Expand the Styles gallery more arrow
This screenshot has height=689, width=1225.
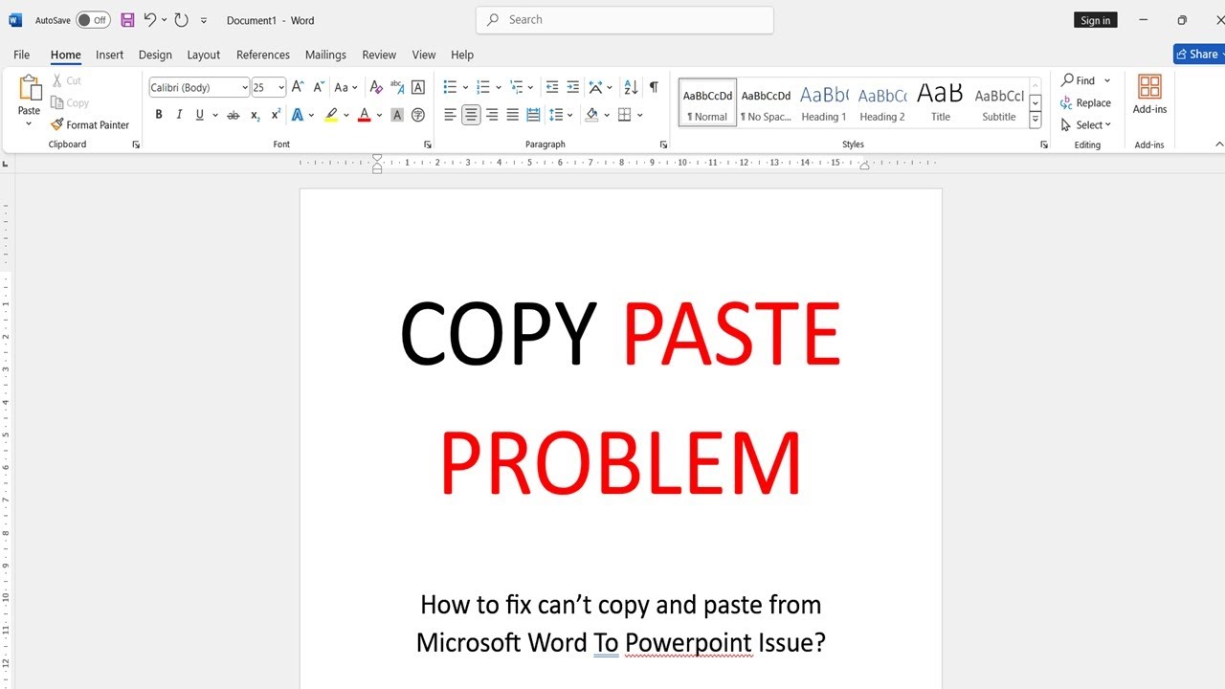coord(1036,120)
